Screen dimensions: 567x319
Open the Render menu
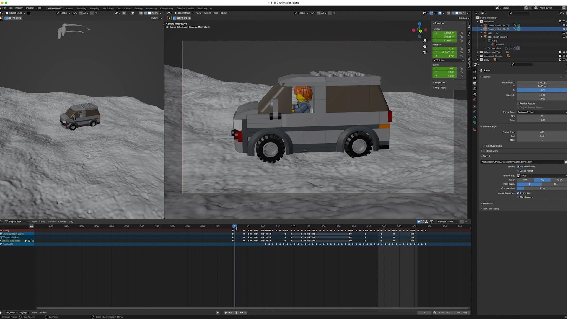19,8
